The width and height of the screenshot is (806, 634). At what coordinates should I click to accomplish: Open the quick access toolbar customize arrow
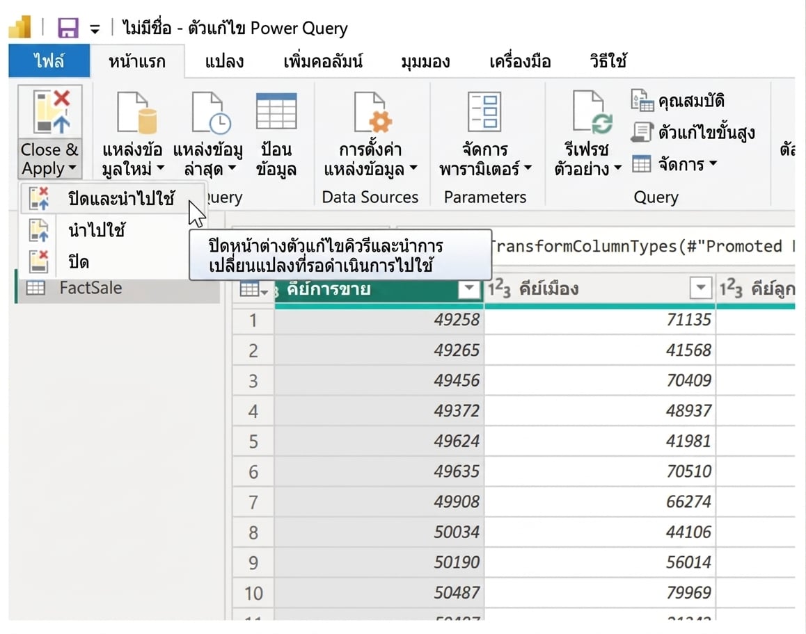click(95, 29)
